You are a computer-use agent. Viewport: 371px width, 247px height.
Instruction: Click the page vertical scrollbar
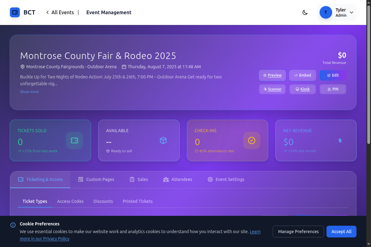369,74
